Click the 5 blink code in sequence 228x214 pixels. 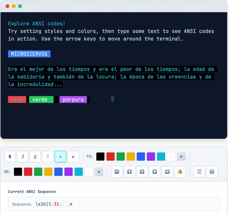tap(50, 204)
